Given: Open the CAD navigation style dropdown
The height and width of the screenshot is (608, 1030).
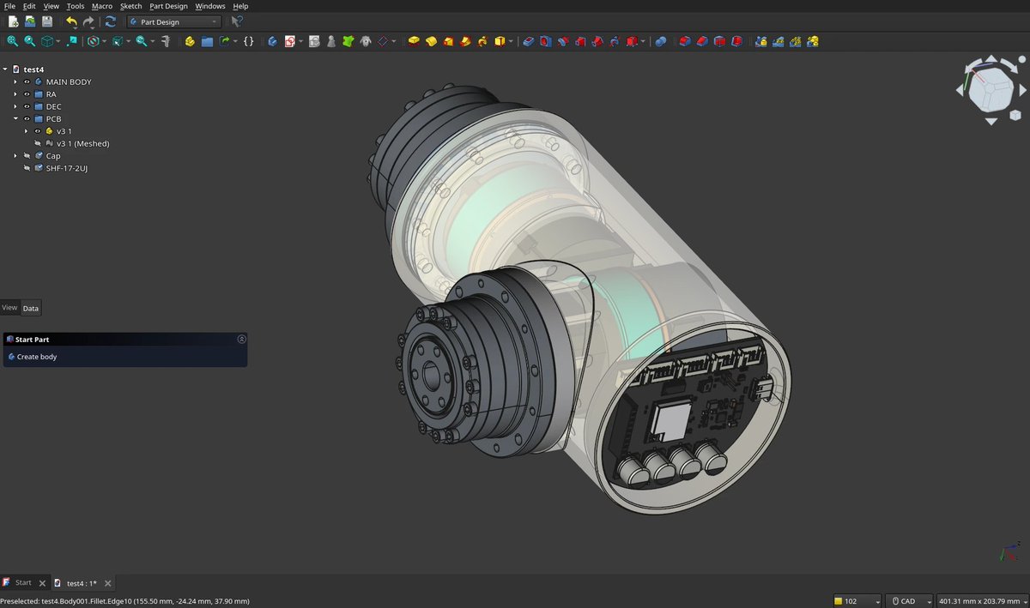Looking at the screenshot, I should click(x=910, y=601).
